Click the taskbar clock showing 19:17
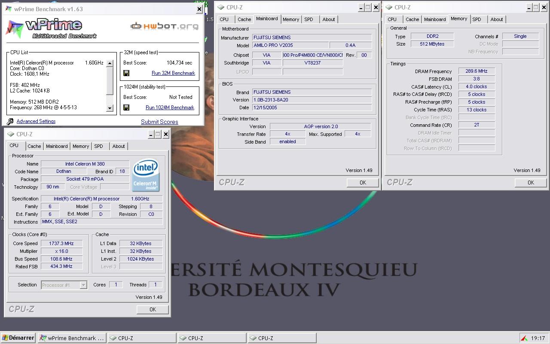Screen dimensions: 550x344 [538, 338]
